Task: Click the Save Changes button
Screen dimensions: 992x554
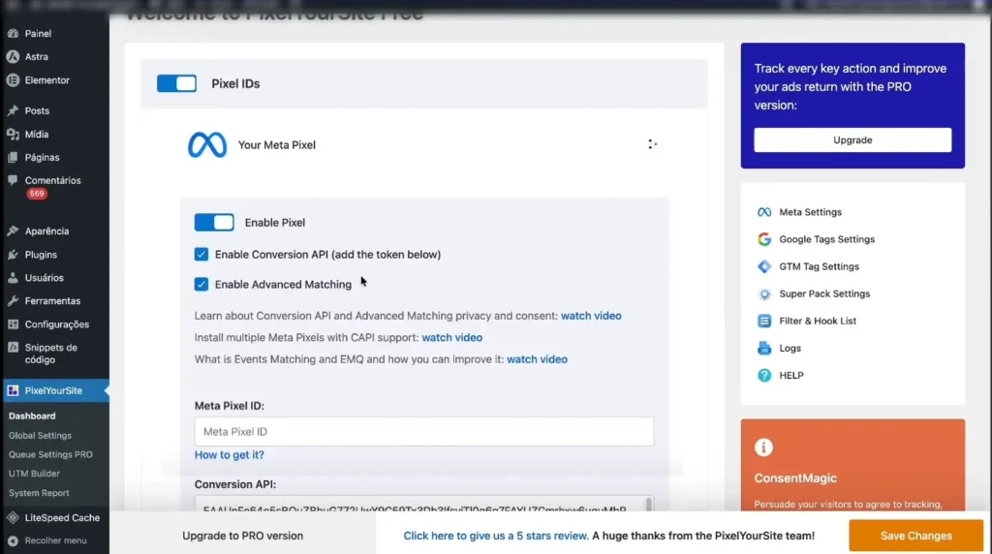Action: coord(915,536)
